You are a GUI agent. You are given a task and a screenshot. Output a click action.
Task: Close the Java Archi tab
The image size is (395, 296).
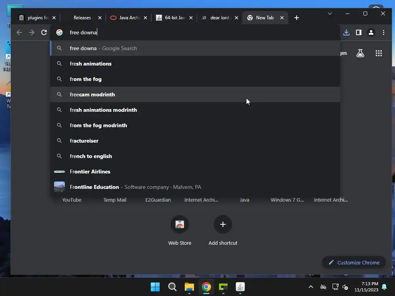click(145, 18)
